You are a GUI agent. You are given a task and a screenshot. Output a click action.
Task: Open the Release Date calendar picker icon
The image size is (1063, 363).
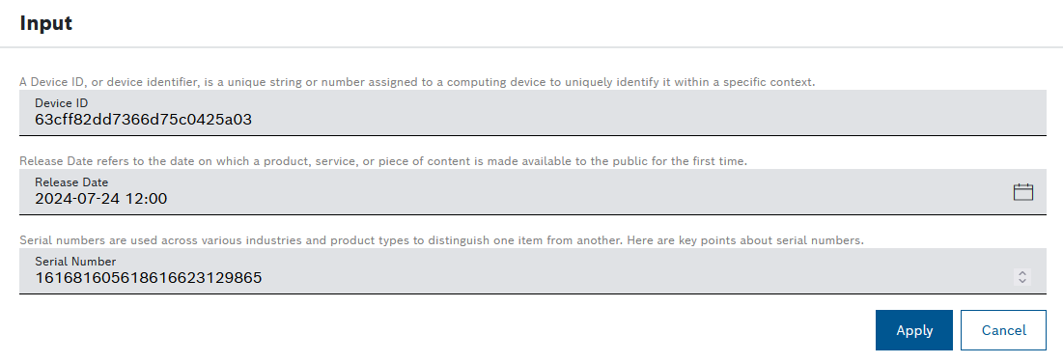pyautogui.click(x=1023, y=192)
